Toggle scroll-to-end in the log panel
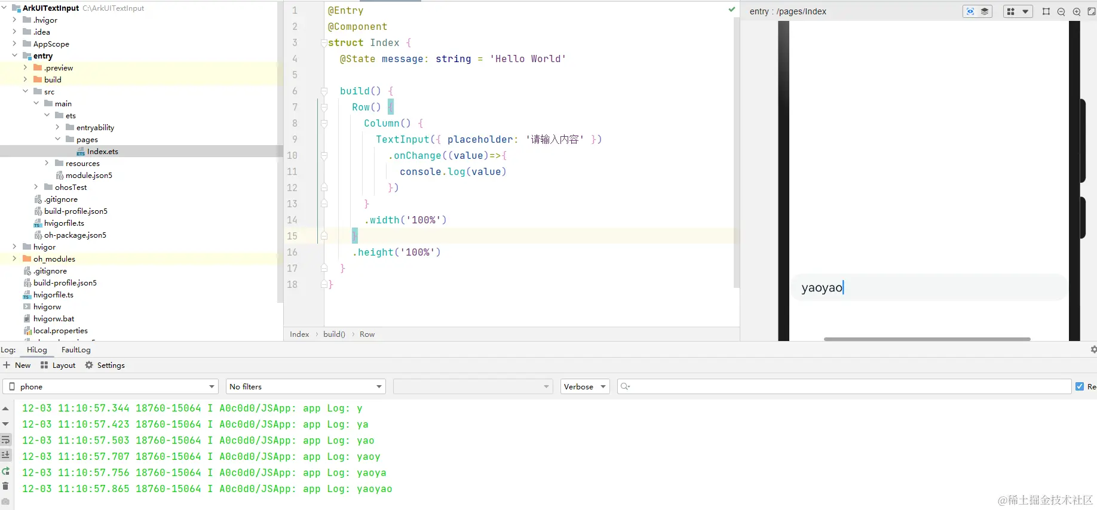 tap(5, 455)
